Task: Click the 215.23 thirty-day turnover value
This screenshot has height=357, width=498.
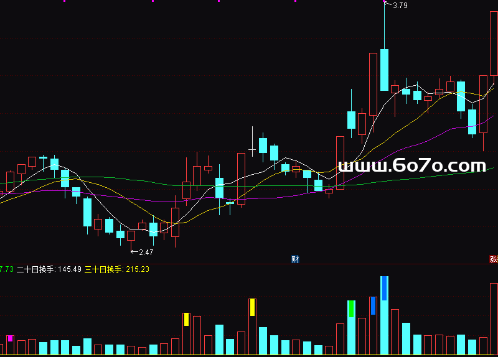Action: tap(138, 269)
